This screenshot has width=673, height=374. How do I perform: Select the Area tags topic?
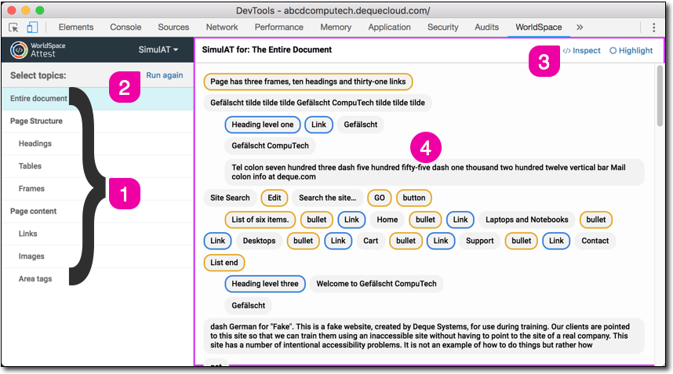pyautogui.click(x=98, y=279)
